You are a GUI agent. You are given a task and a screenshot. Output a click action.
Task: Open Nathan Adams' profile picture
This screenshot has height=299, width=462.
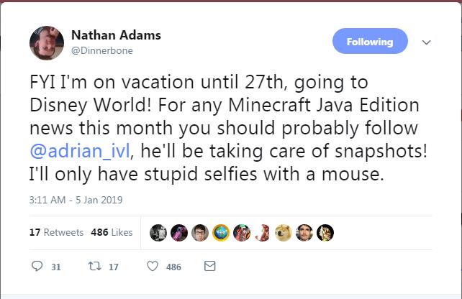(x=47, y=42)
